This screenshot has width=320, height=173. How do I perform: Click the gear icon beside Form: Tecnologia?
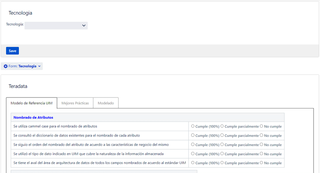pos(5,66)
